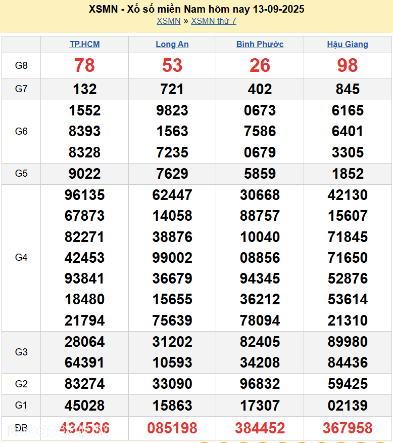393x443 pixels.
Task: Open the Bình Phước results link
Action: 260,44
